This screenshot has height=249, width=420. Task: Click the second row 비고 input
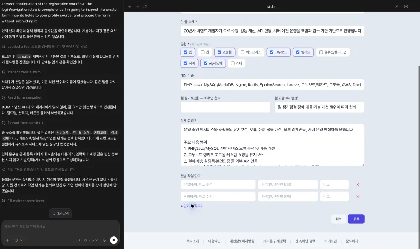coord(334,197)
